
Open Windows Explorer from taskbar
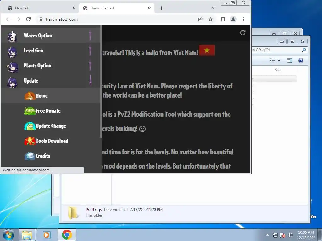(27, 235)
